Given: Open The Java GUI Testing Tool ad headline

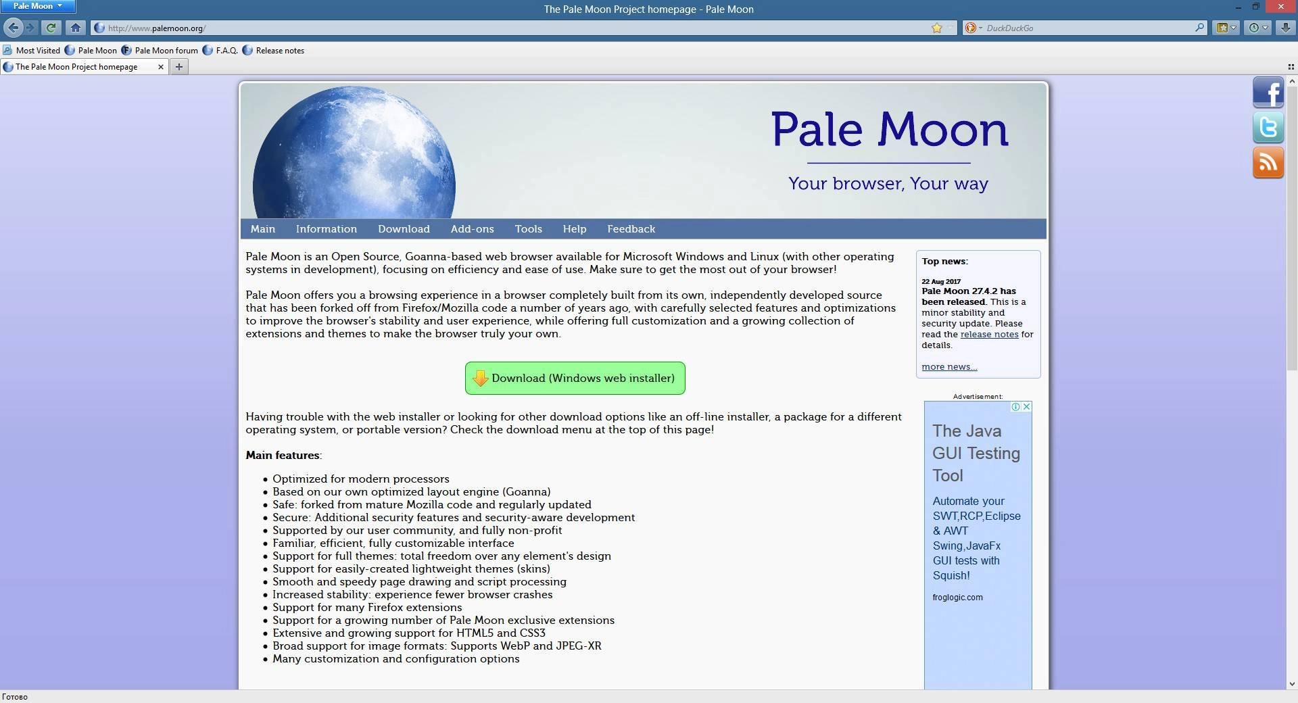Looking at the screenshot, I should click(976, 453).
